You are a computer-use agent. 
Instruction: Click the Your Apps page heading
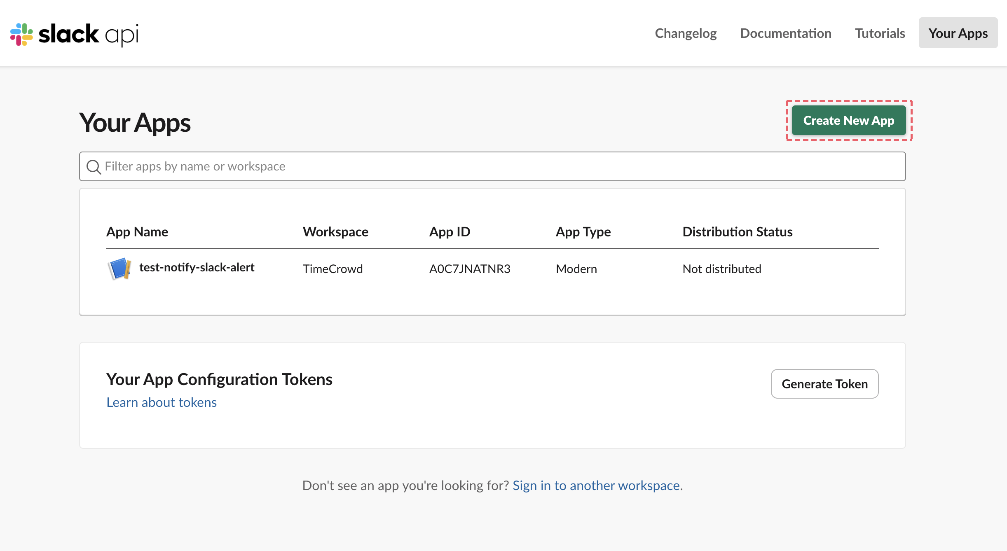tap(135, 123)
